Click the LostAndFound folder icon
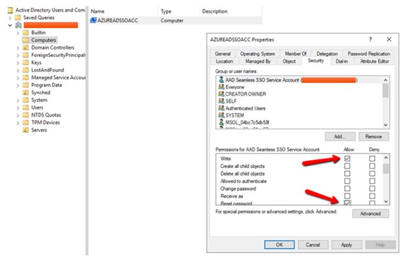This screenshot has width=406, height=260. point(26,70)
